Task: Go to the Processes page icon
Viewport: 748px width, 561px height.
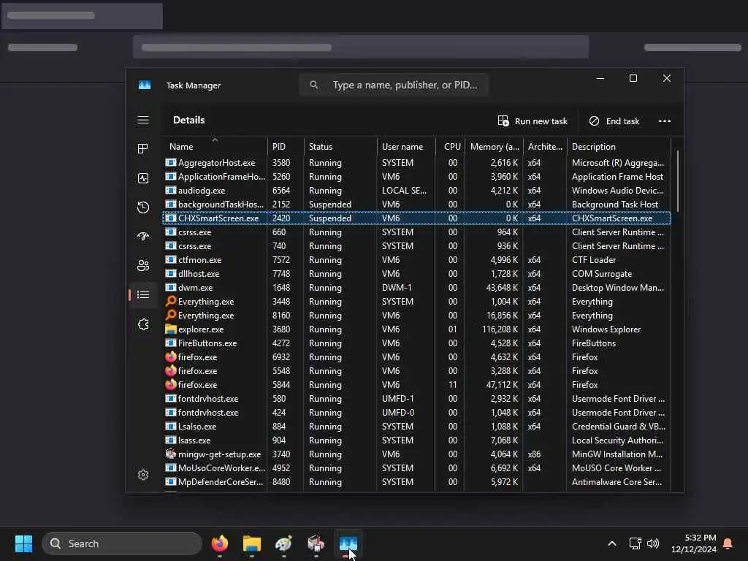Action: pos(143,149)
